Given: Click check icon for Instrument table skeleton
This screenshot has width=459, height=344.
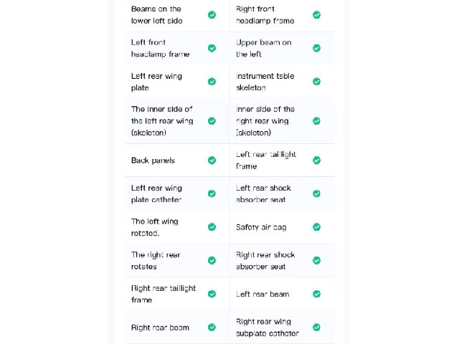Looking at the screenshot, I should click(x=316, y=82).
